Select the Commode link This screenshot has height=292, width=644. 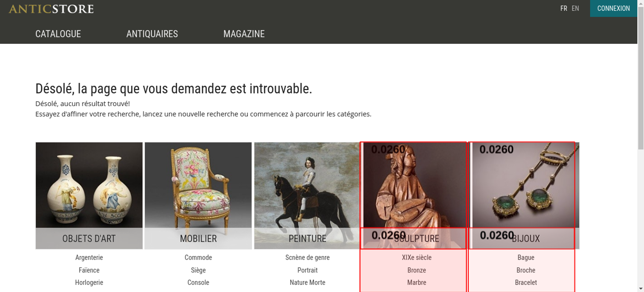[x=198, y=257]
